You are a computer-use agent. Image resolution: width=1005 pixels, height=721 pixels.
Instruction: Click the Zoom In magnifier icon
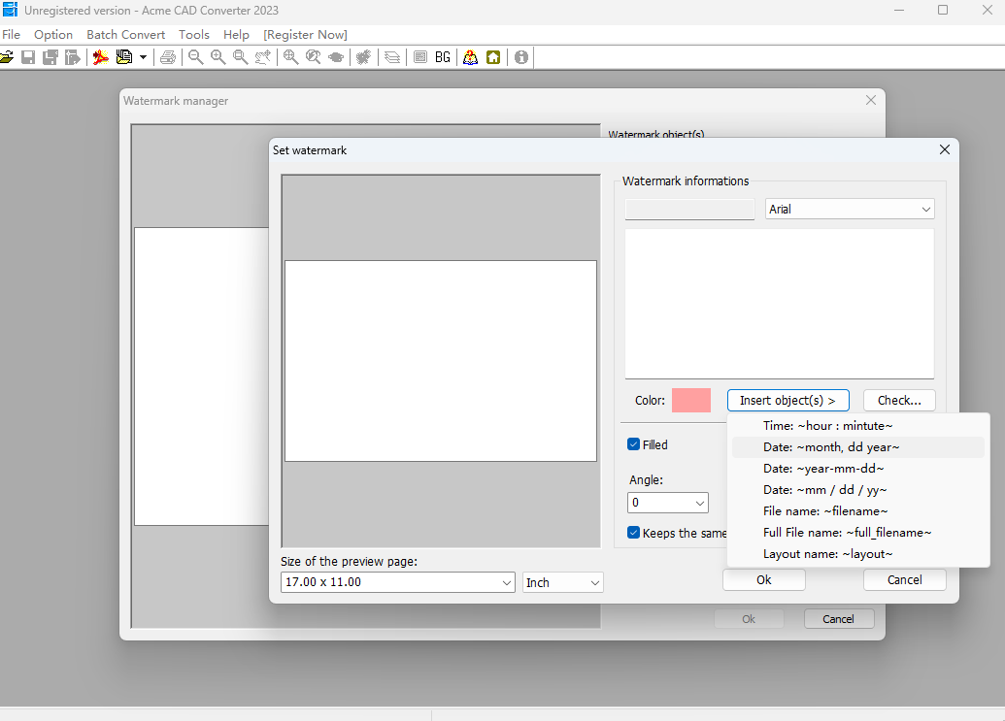218,56
